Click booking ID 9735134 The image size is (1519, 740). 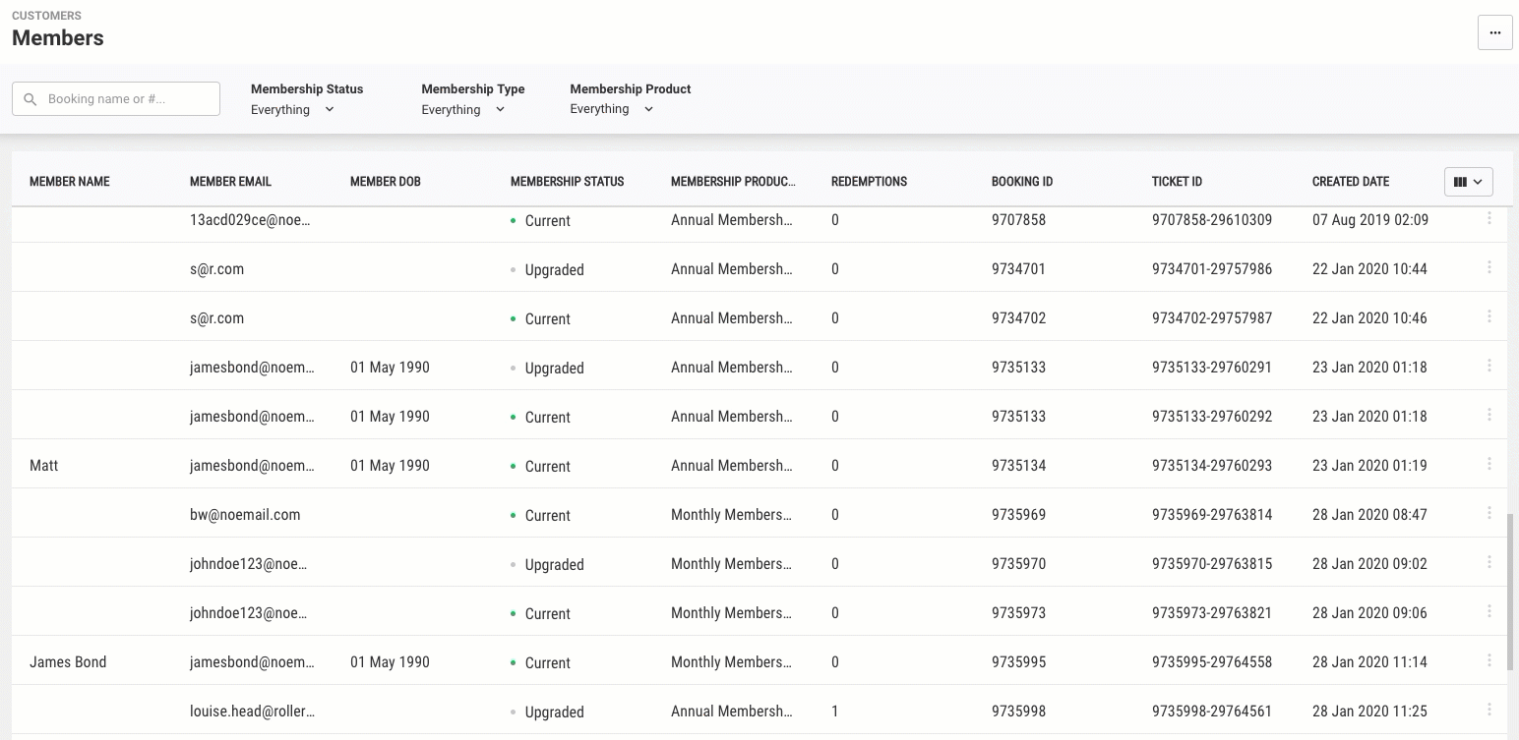[x=1018, y=466]
